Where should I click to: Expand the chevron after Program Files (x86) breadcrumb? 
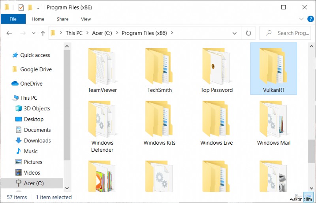[172, 33]
